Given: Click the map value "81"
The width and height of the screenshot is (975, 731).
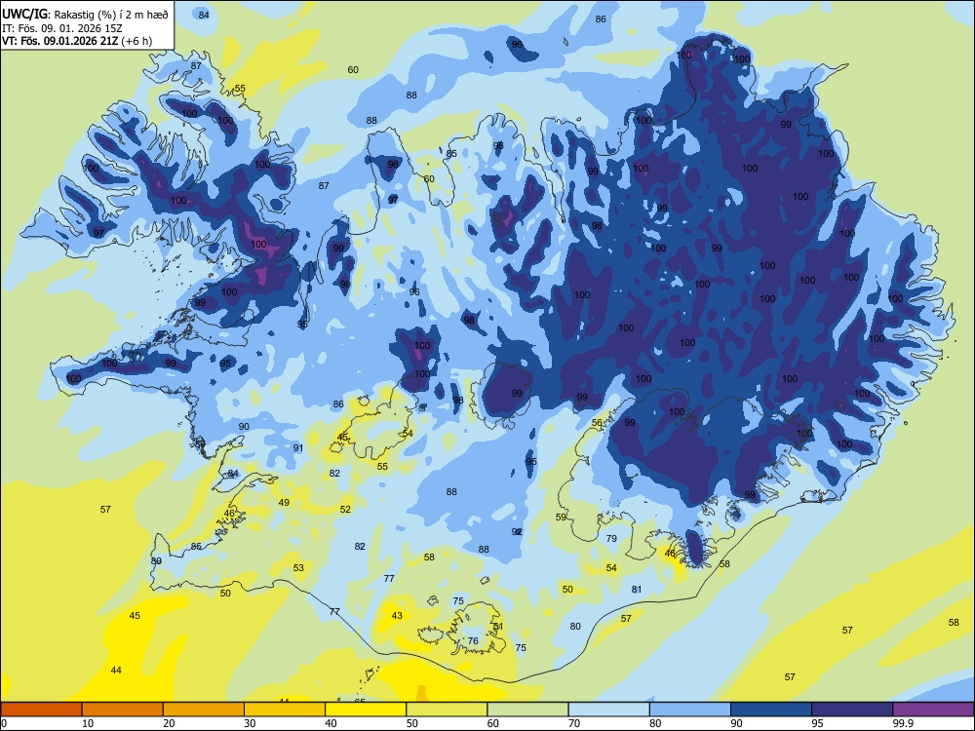Looking at the screenshot, I should (x=636, y=590).
